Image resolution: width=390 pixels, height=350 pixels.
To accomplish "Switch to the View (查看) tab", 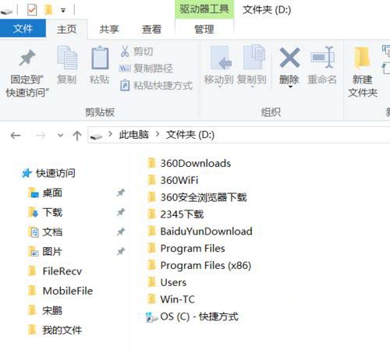I will click(x=151, y=29).
